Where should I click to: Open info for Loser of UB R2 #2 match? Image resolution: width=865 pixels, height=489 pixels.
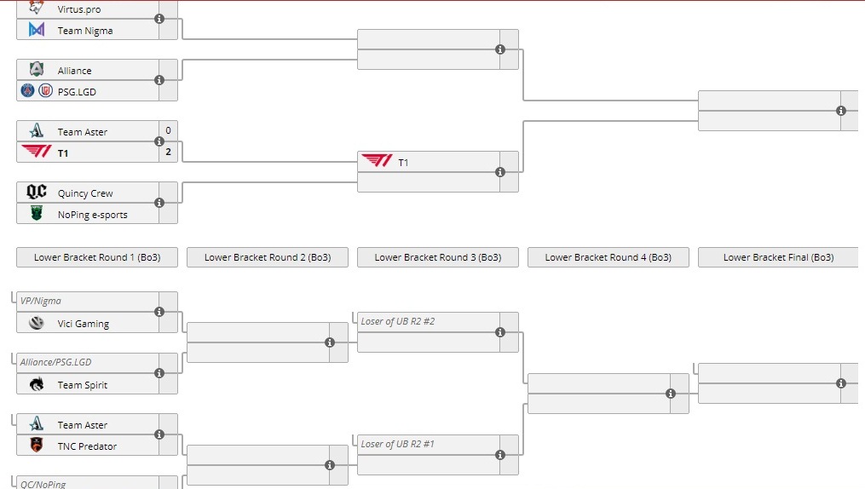pos(500,332)
